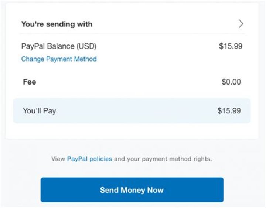Screen dimensions: 266x208
Task: Click the $15.99 PayPal Balance amount
Action: coord(231,46)
